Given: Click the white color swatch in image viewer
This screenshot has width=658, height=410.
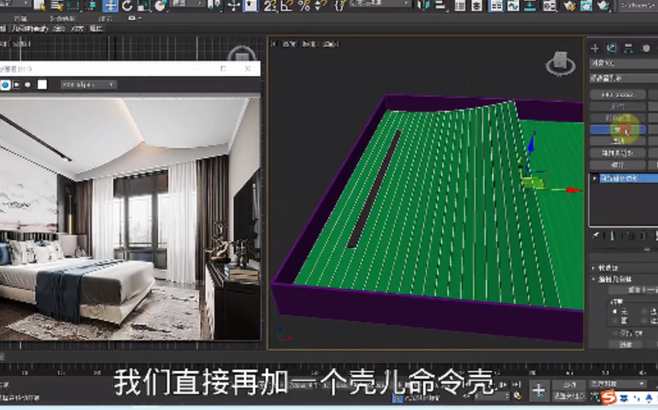Looking at the screenshot, I should pyautogui.click(x=42, y=85).
